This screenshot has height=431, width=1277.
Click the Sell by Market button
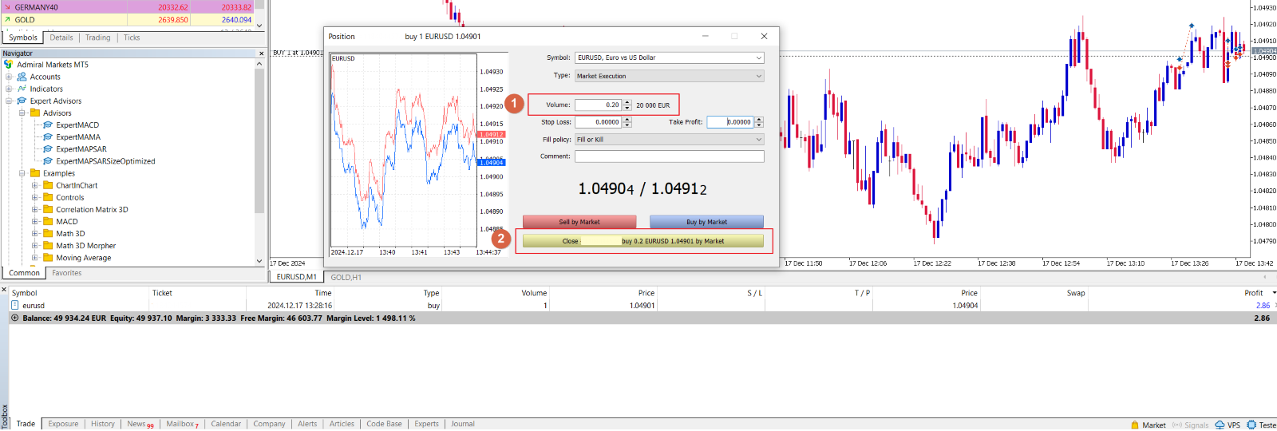(x=579, y=222)
